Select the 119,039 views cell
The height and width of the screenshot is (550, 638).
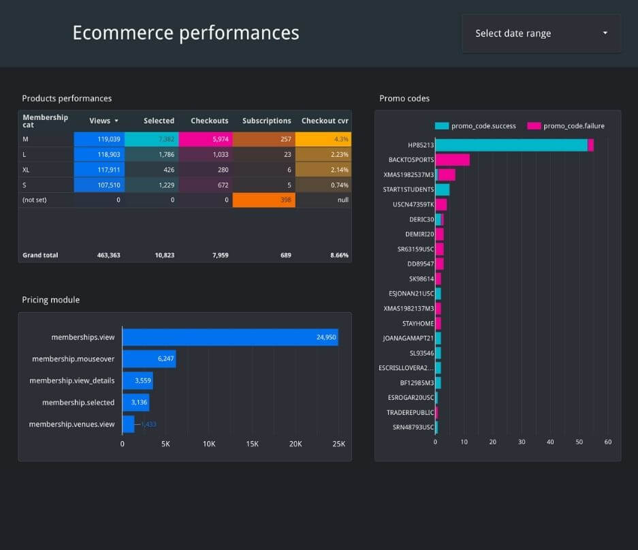[99, 139]
